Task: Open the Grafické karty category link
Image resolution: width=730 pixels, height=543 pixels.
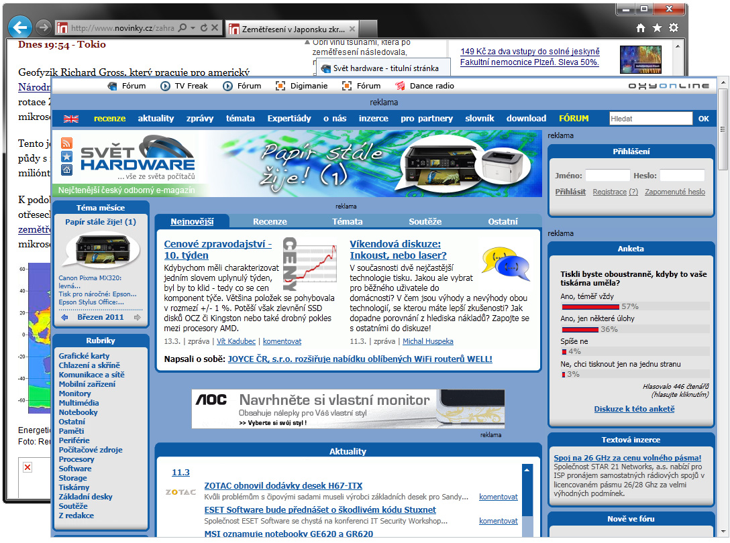Action: (x=84, y=356)
